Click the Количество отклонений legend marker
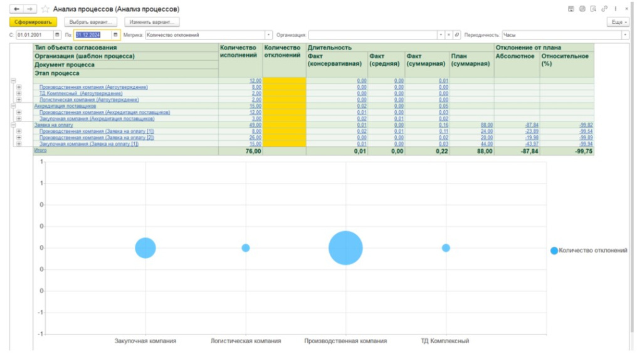 [x=554, y=251]
